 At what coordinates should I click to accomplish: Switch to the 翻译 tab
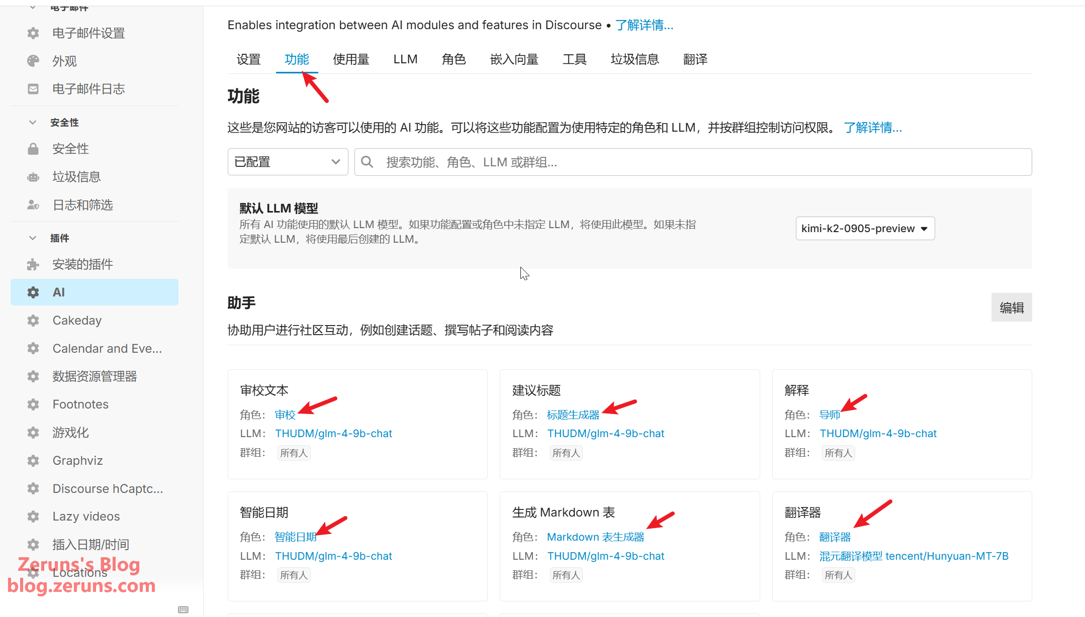pos(695,59)
